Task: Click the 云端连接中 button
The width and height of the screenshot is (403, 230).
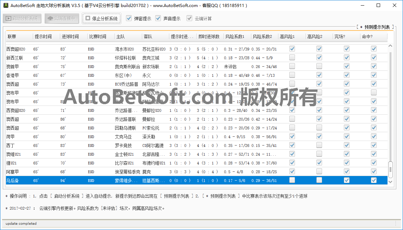Action: point(62,19)
